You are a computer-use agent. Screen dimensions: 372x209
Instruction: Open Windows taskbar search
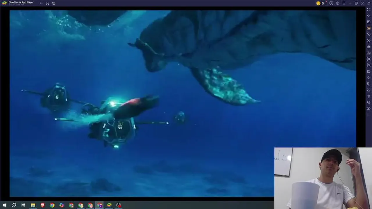[x=14, y=205]
